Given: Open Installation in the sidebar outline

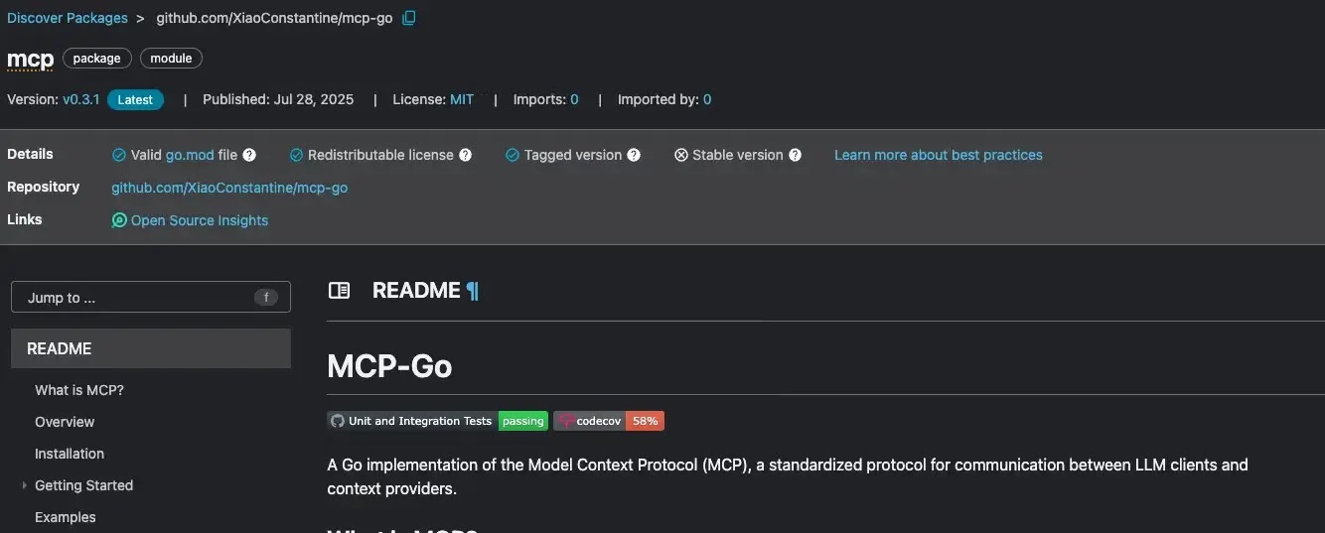Looking at the screenshot, I should point(70,454).
